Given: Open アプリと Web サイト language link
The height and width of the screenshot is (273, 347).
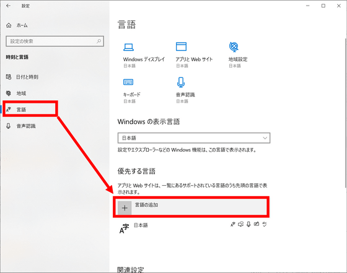Looking at the screenshot, I should 194,59.
